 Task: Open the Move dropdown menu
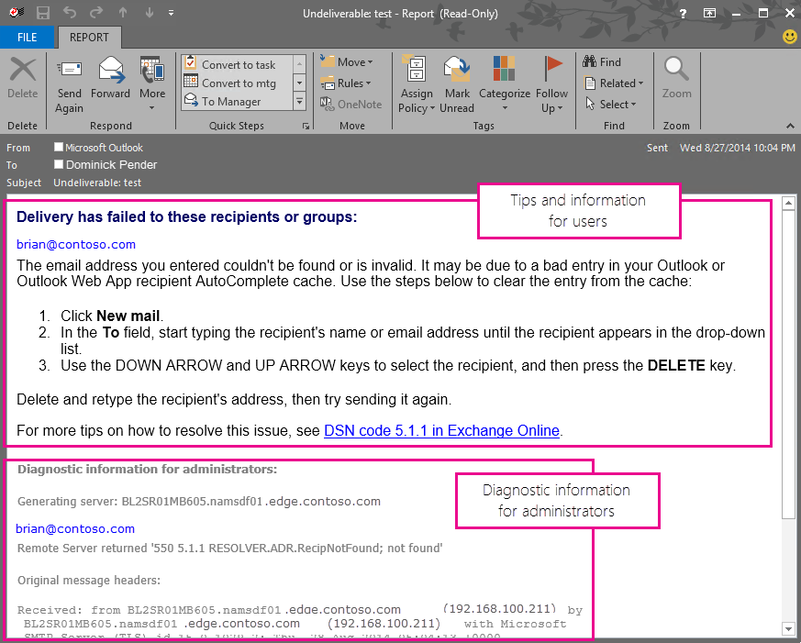[x=347, y=61]
